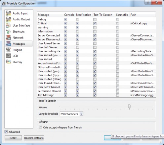The width and height of the screenshot is (164, 145).
Task: Open the Plugins category label
Action: [17, 50]
